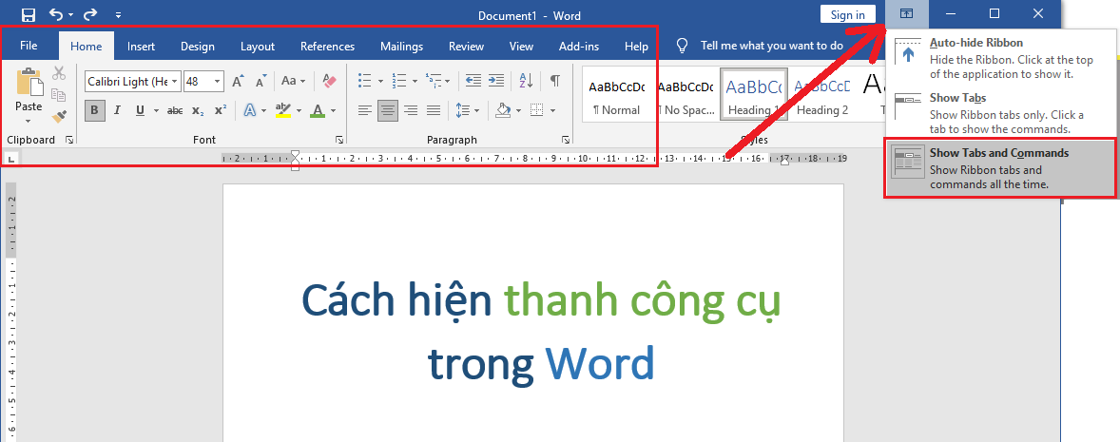Click Increase Indent icon
Viewport: 1120px width, 442px height.
tap(495, 81)
